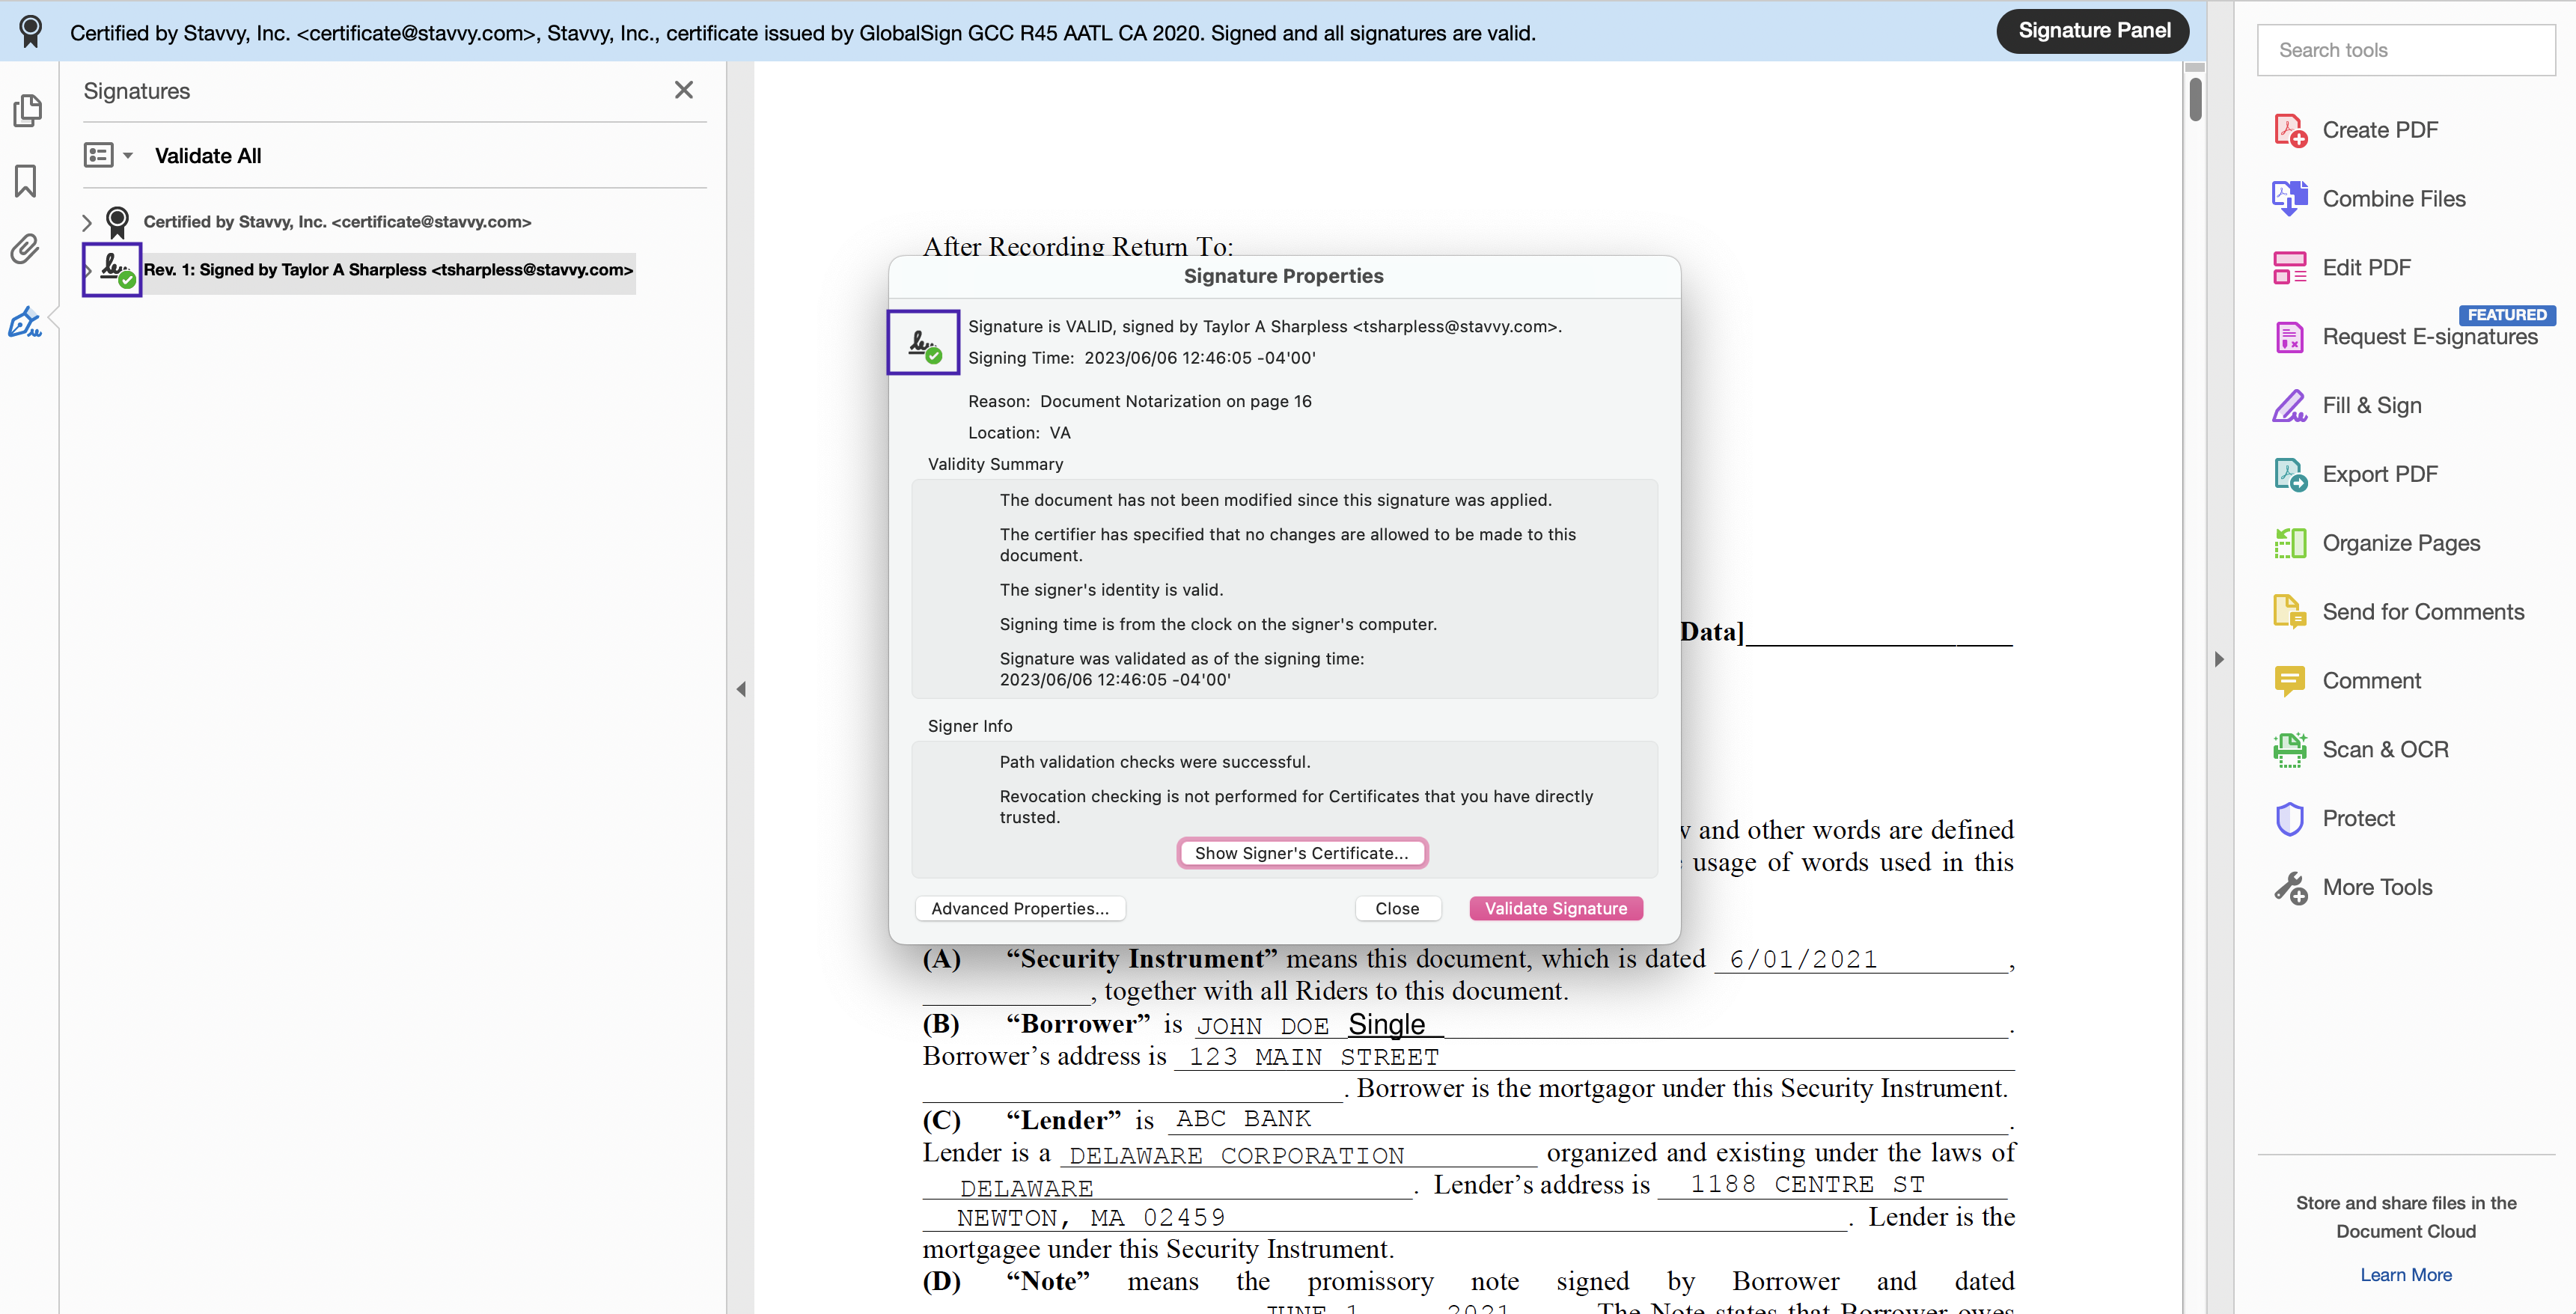Open Advanced Properties in the dialog
Screen dimensions: 2576x1314
coord(1020,908)
